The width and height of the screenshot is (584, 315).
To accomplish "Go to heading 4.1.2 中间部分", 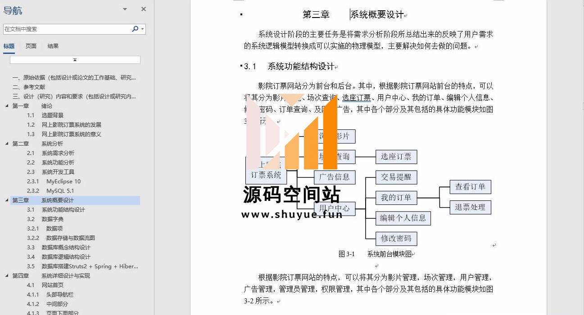I will [x=47, y=304].
